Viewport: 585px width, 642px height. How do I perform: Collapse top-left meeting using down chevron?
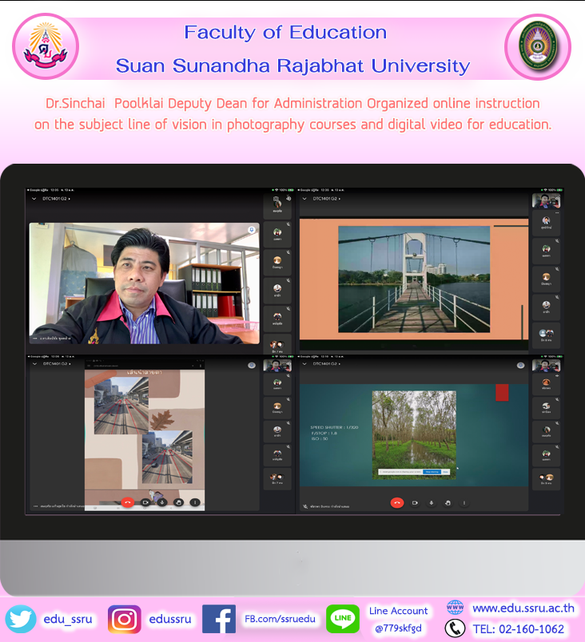34,199
